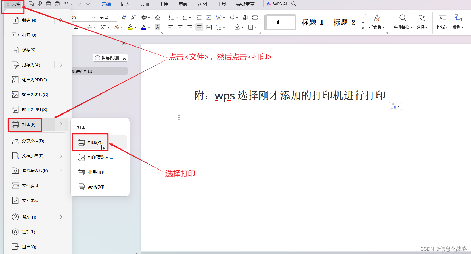Click the increase indent icon
The width and height of the screenshot is (471, 254).
[209, 18]
